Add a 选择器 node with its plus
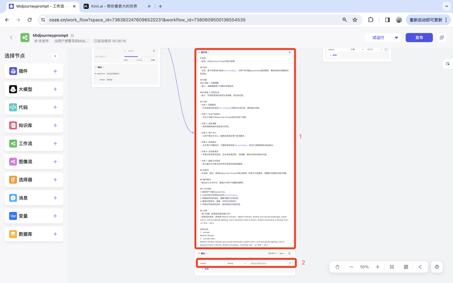453x283 pixels. [x=55, y=179]
